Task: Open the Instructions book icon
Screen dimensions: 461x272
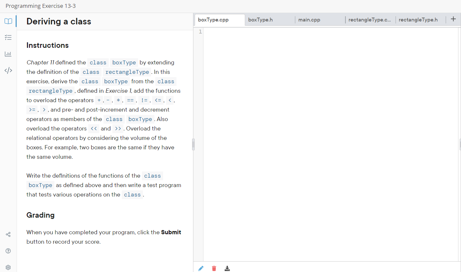Action: pyautogui.click(x=8, y=21)
